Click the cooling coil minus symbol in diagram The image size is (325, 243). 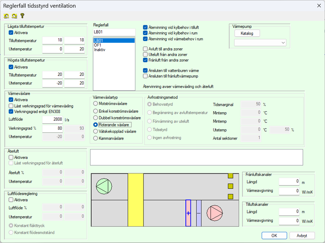198,213
